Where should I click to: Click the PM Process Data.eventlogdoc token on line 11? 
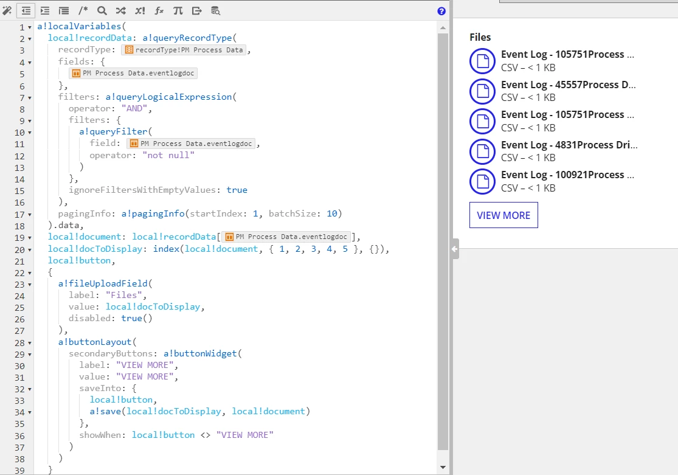point(191,143)
